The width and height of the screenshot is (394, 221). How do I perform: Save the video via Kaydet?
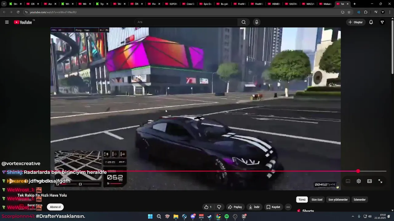(273, 207)
